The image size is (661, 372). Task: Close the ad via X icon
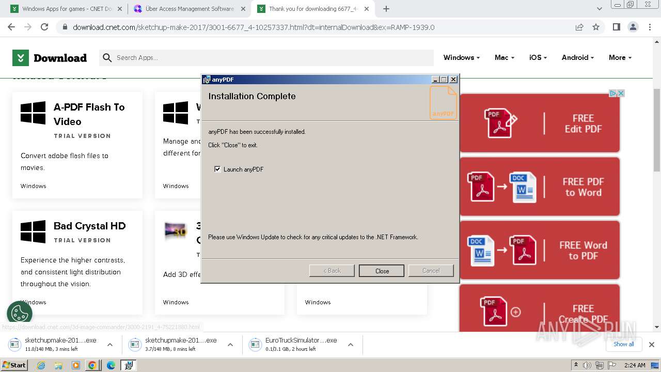coord(621,94)
